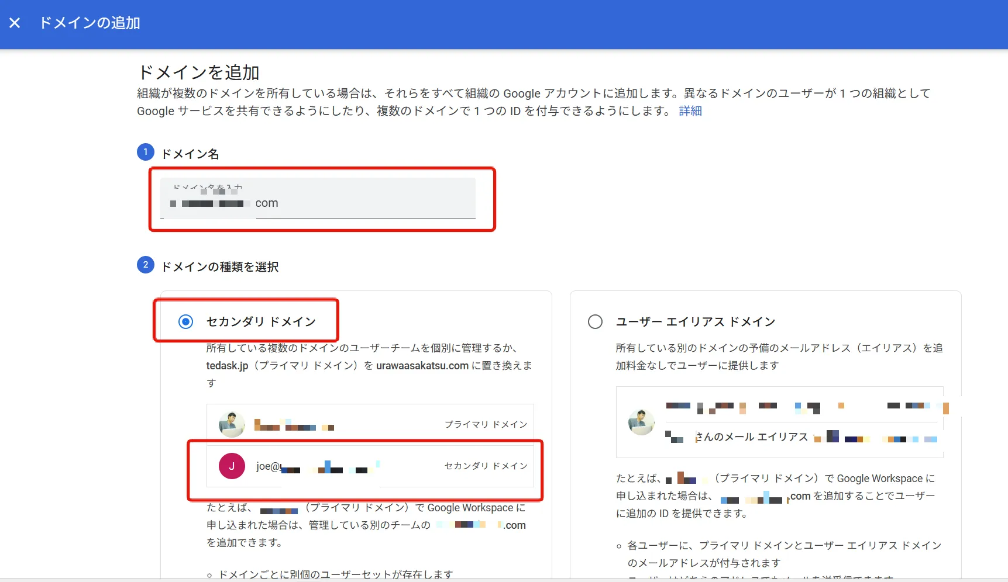Click the プライマリ ドメイン example row
The height and width of the screenshot is (582, 1008).
(x=370, y=424)
